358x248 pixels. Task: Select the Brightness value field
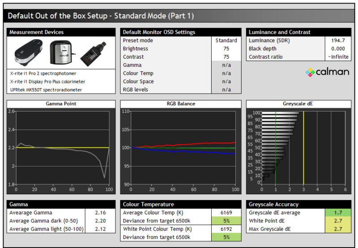tap(226, 49)
